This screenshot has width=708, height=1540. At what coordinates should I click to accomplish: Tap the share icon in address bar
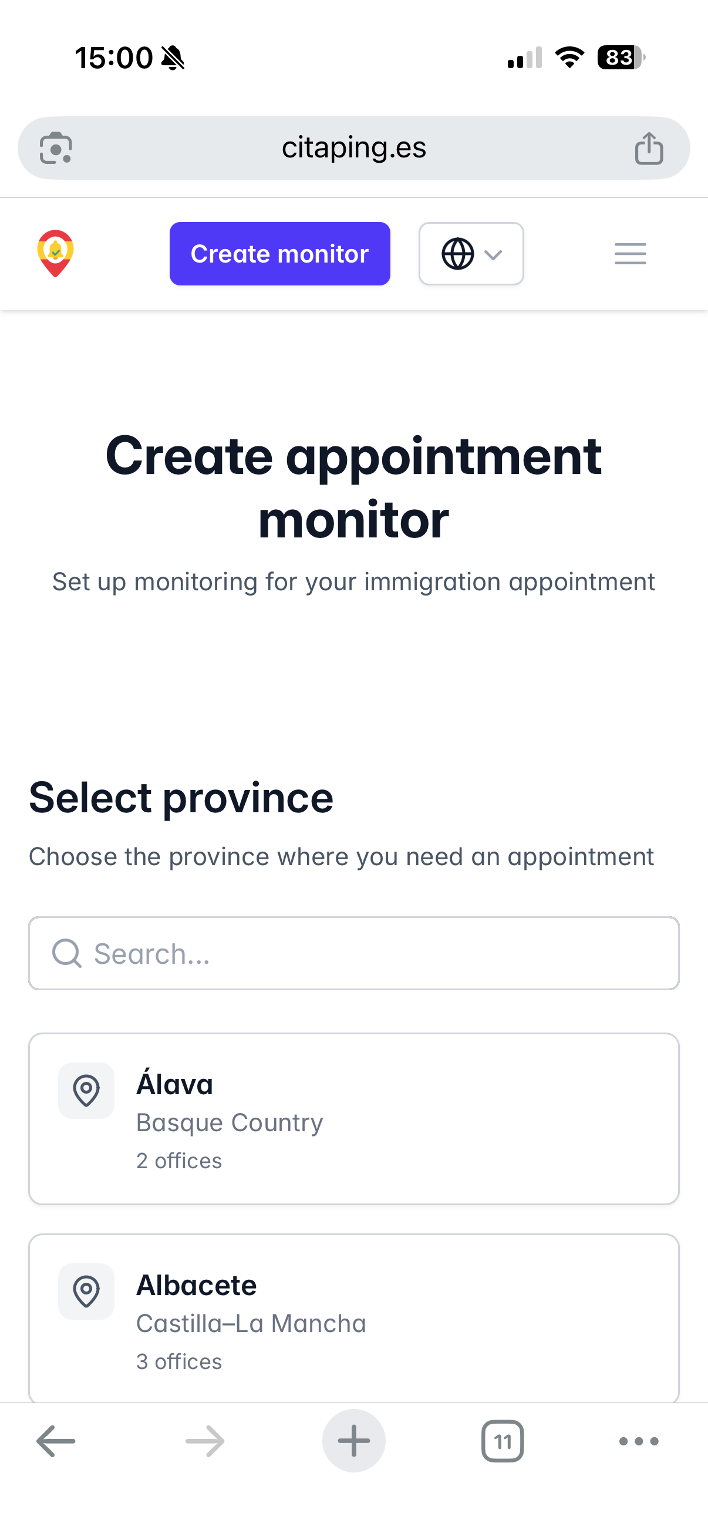pyautogui.click(x=649, y=147)
